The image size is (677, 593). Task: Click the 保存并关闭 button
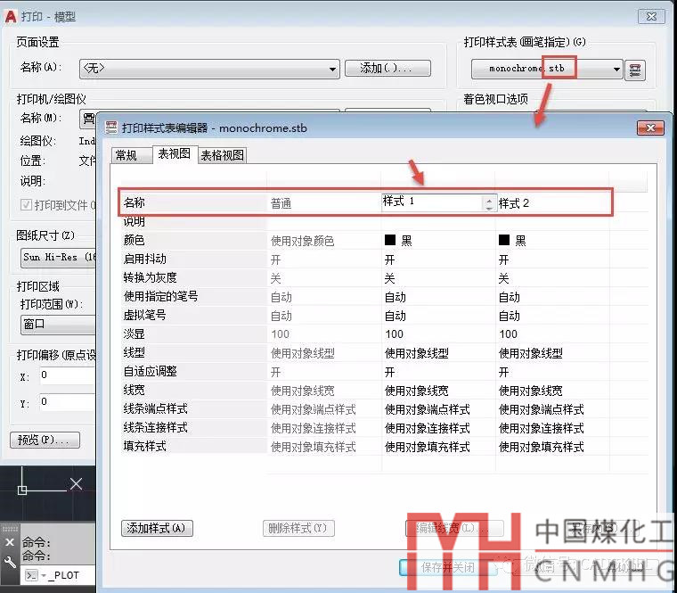448,567
